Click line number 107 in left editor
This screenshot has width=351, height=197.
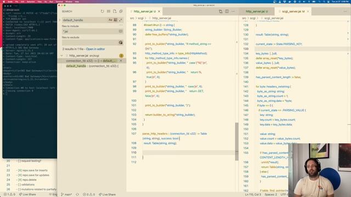[x=134, y=134]
